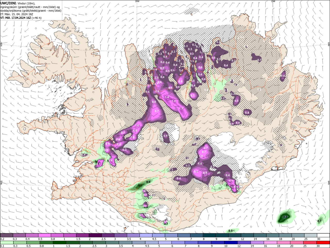Click the 3.3 rain value offshore southeast
Image resolution: width=330 pixels, height=248 pixels.
coord(285,217)
